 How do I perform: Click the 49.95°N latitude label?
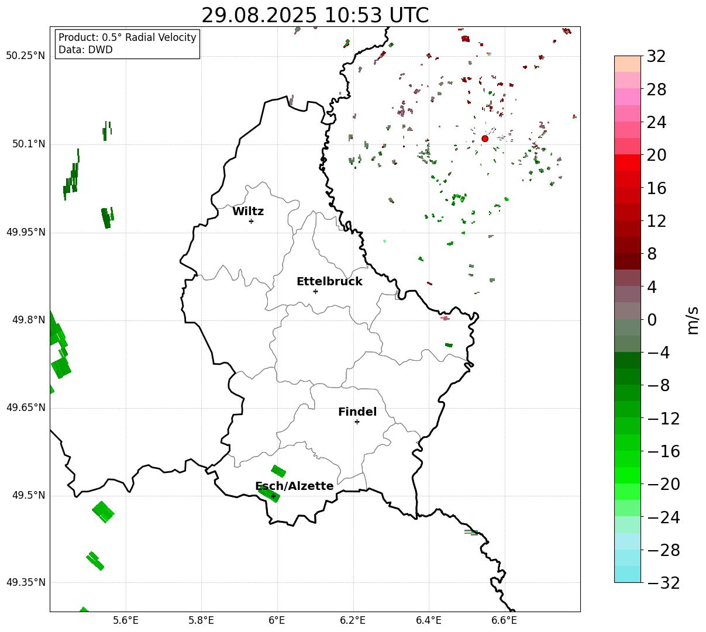[26, 232]
